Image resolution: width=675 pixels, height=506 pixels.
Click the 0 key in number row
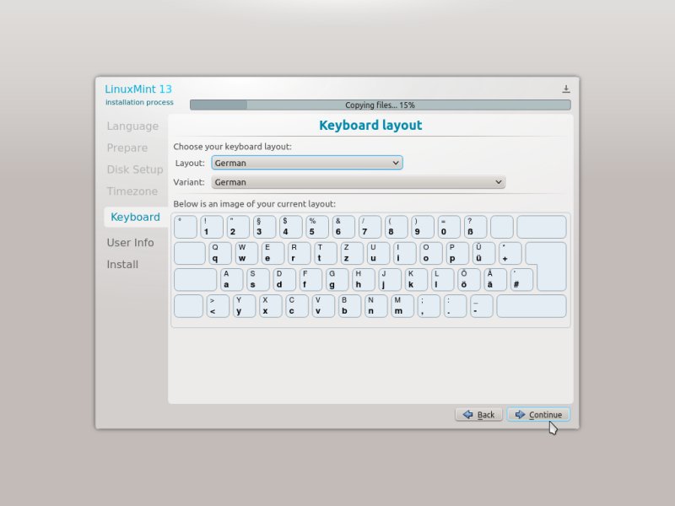(x=449, y=227)
